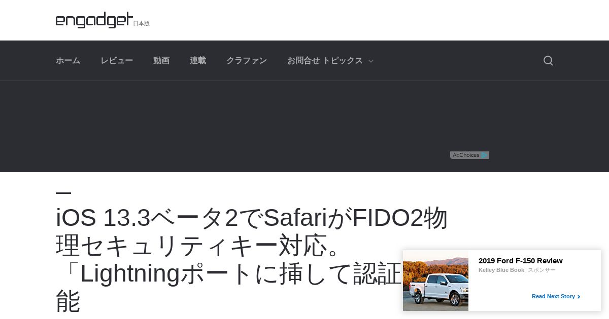Open the search magnifier icon
Image resolution: width=609 pixels, height=319 pixels.
tap(548, 61)
